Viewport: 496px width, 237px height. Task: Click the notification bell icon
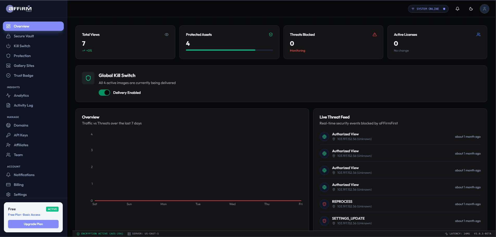457,9
